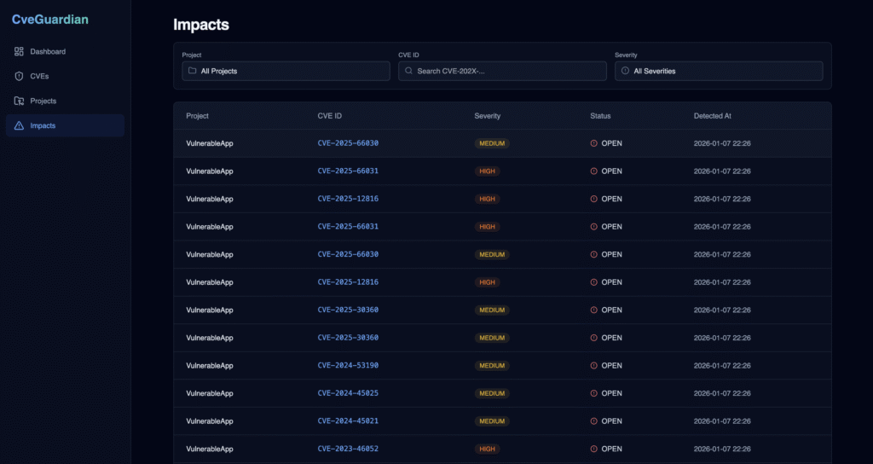Click the CVE ID column header in the table
This screenshot has width=873, height=464.
pos(330,116)
